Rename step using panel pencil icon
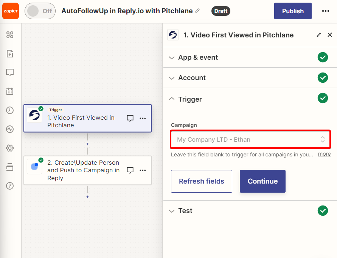The image size is (337, 258). tap(319, 35)
